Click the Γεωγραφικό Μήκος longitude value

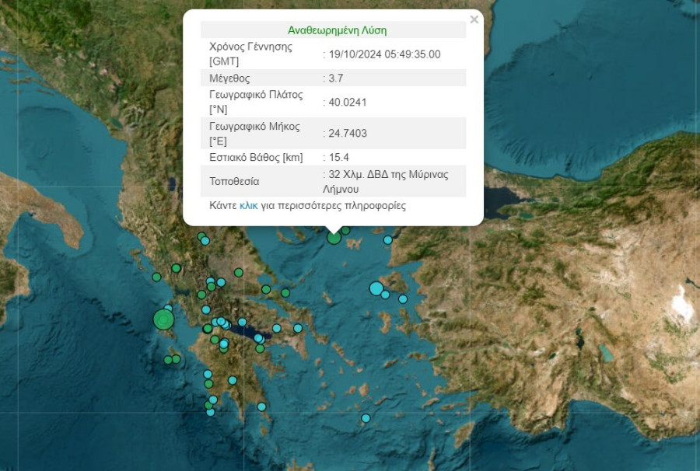(x=348, y=134)
